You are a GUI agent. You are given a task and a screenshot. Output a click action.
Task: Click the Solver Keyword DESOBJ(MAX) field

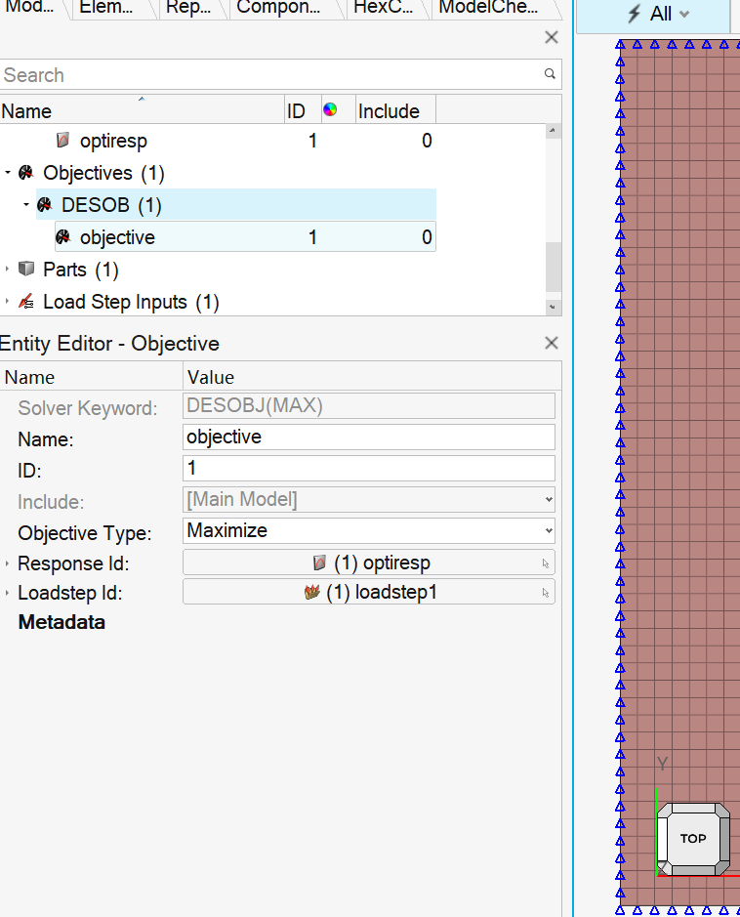(369, 406)
